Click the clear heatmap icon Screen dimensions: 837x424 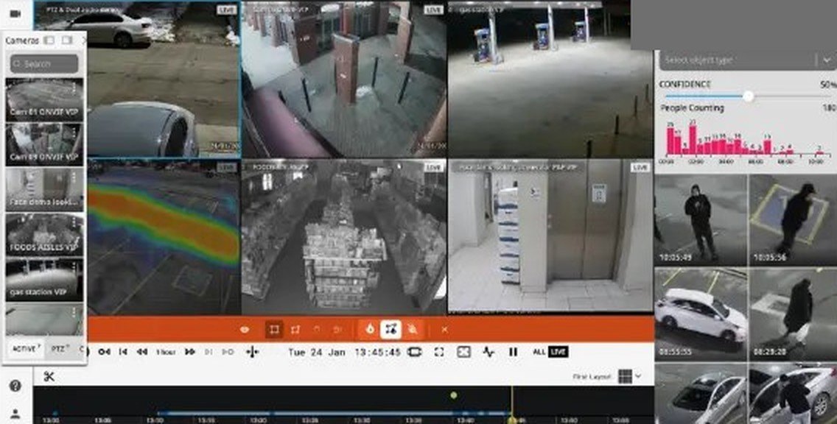point(412,330)
